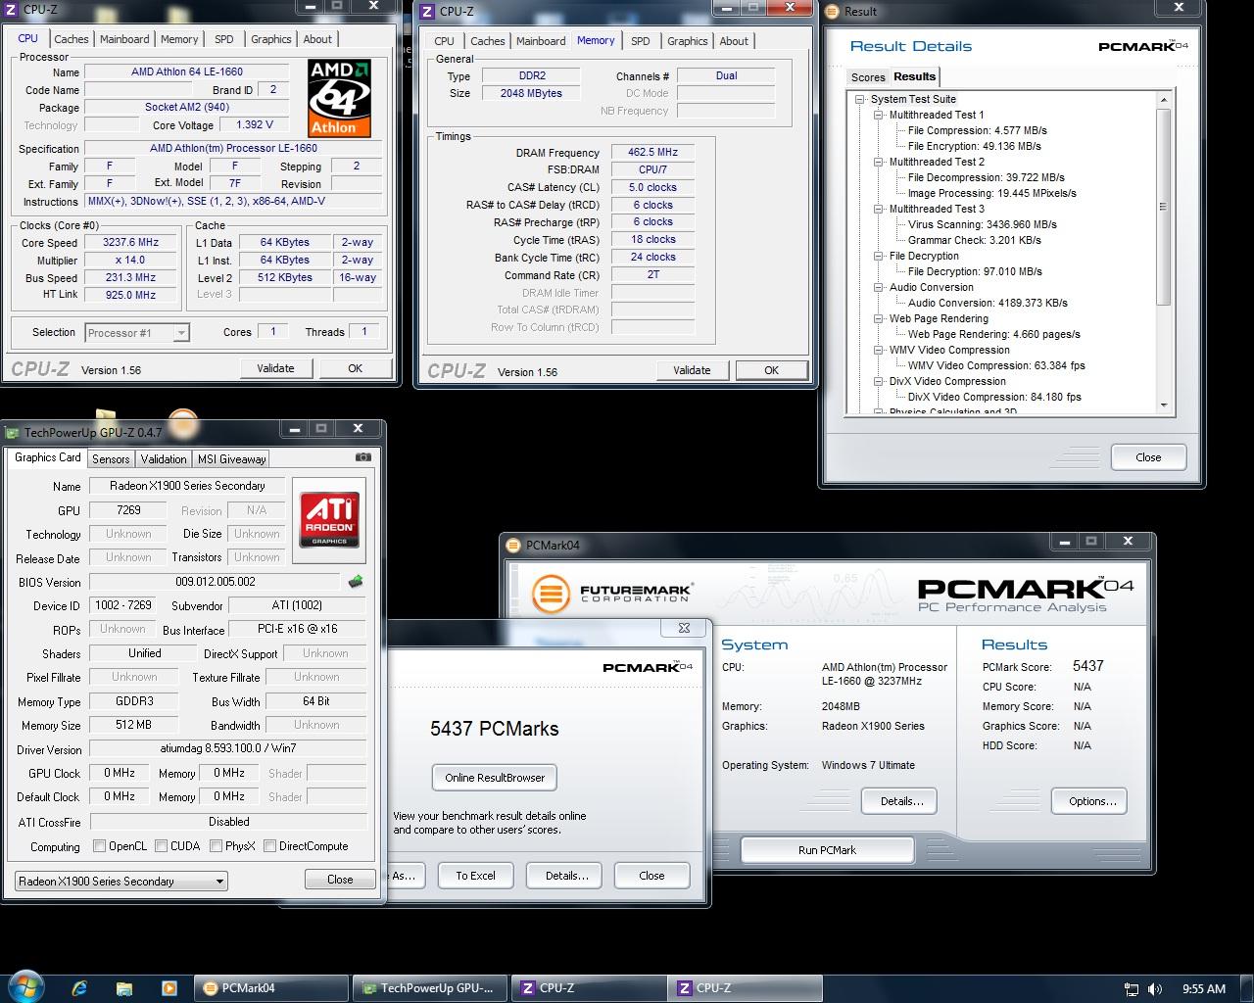Screen dimensions: 1254x1003
Task: Open Mainboard tab in the processor CPU-Z window
Action: [124, 39]
